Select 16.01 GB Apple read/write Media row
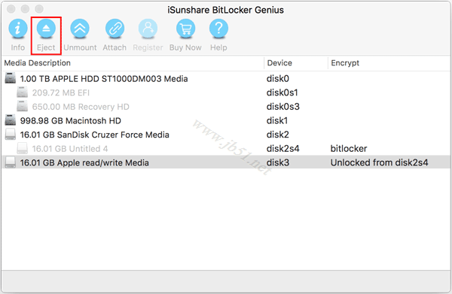 (x=226, y=162)
